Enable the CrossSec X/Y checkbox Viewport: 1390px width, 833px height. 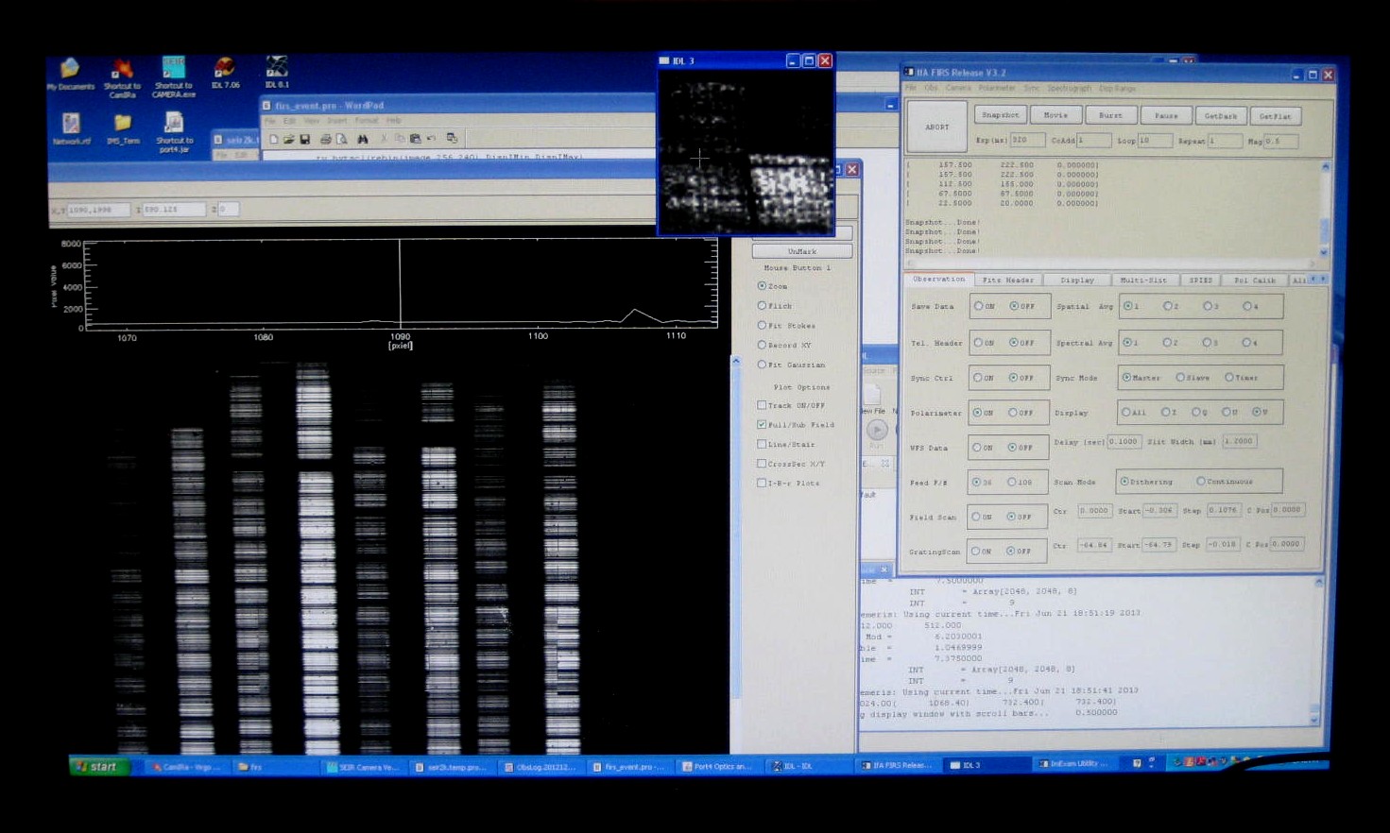[762, 464]
